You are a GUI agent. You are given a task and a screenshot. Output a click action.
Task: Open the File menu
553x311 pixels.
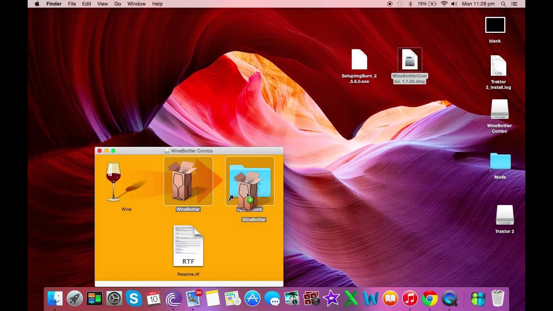pyautogui.click(x=72, y=4)
